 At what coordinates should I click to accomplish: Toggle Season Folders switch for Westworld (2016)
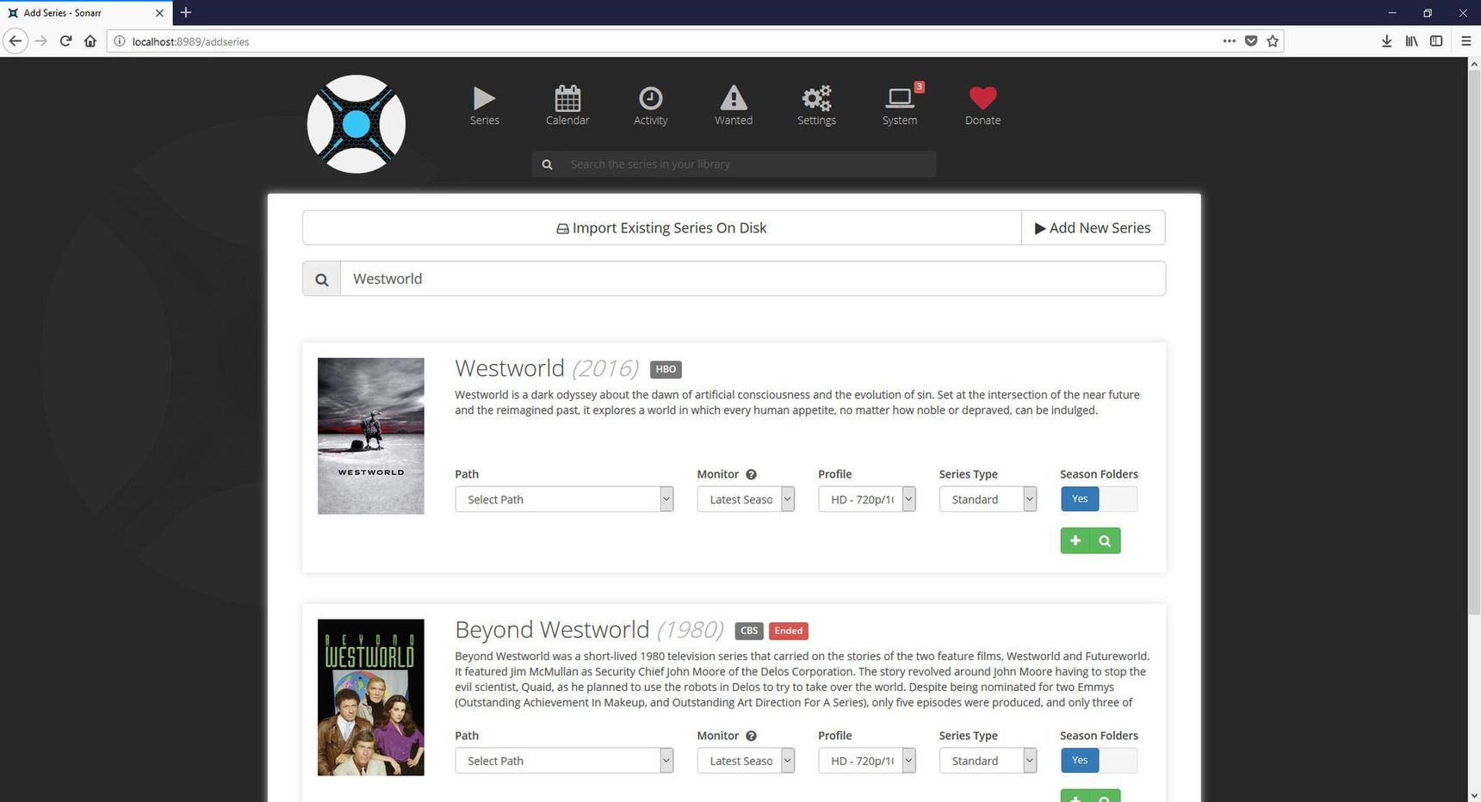1099,499
